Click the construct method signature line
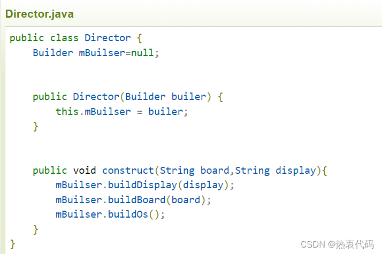This screenshot has width=382, height=254. (x=180, y=171)
